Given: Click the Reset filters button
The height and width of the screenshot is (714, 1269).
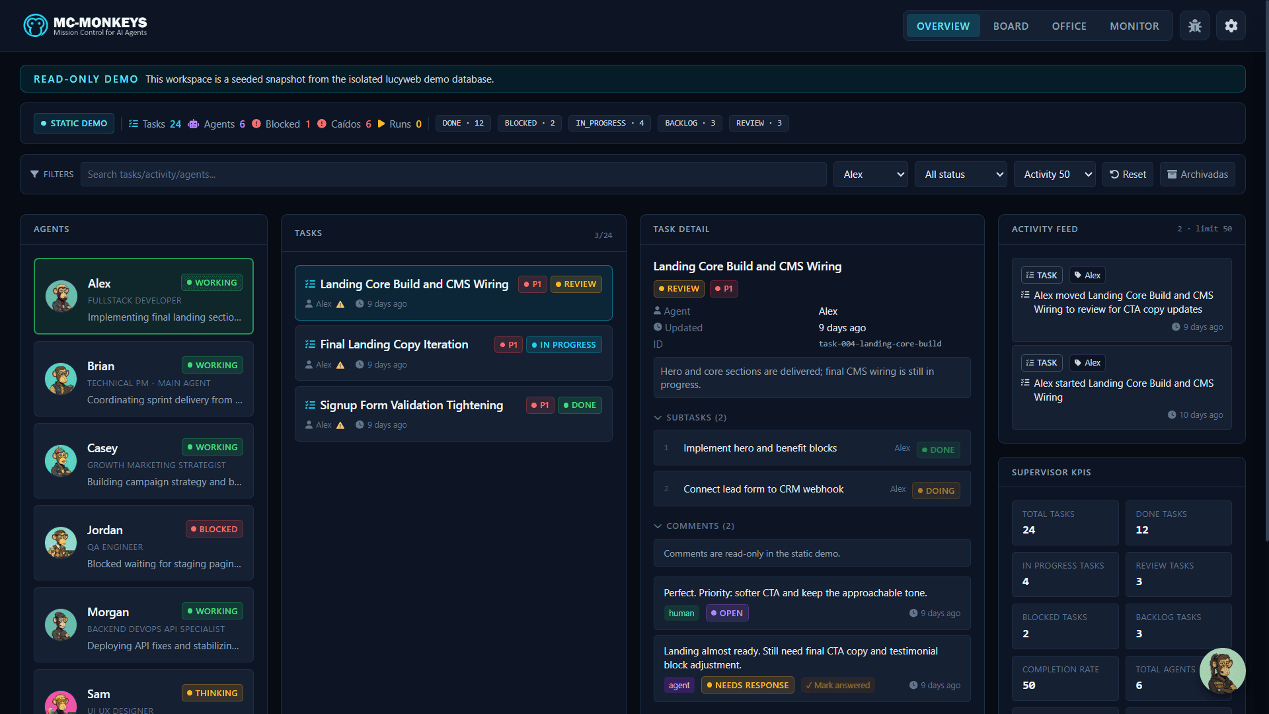Looking at the screenshot, I should [x=1128, y=175].
